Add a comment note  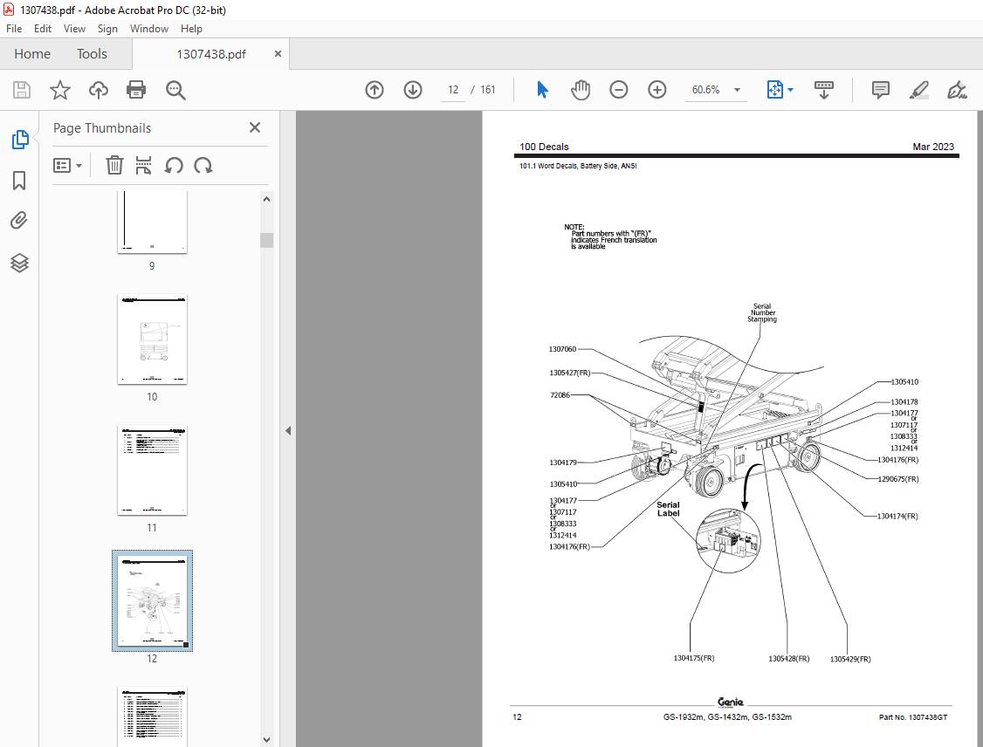(x=881, y=90)
